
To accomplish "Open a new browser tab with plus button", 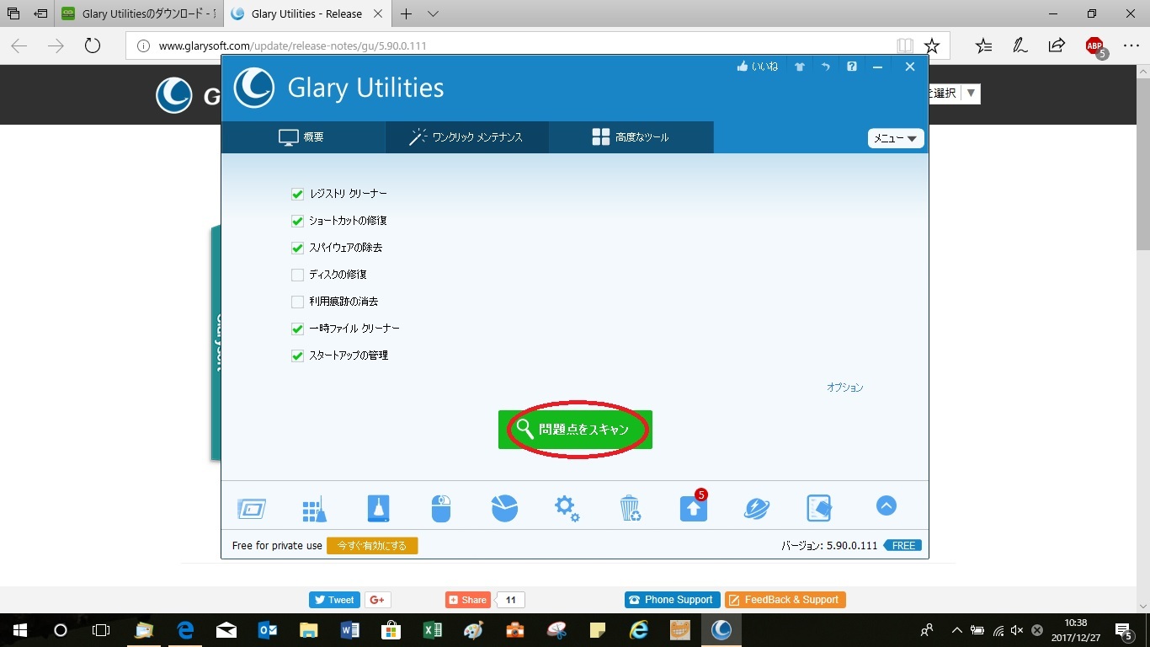I will coord(407,14).
